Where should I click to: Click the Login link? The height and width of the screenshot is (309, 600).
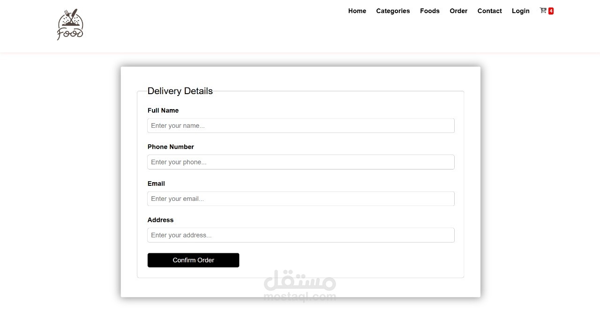click(x=521, y=11)
